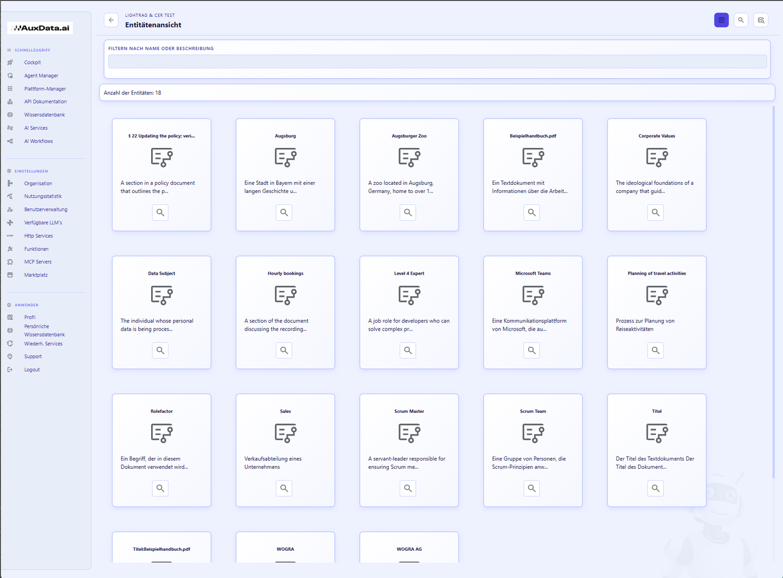The height and width of the screenshot is (578, 783).
Task: Open details magnifier for Corporate Values
Action: 656,213
